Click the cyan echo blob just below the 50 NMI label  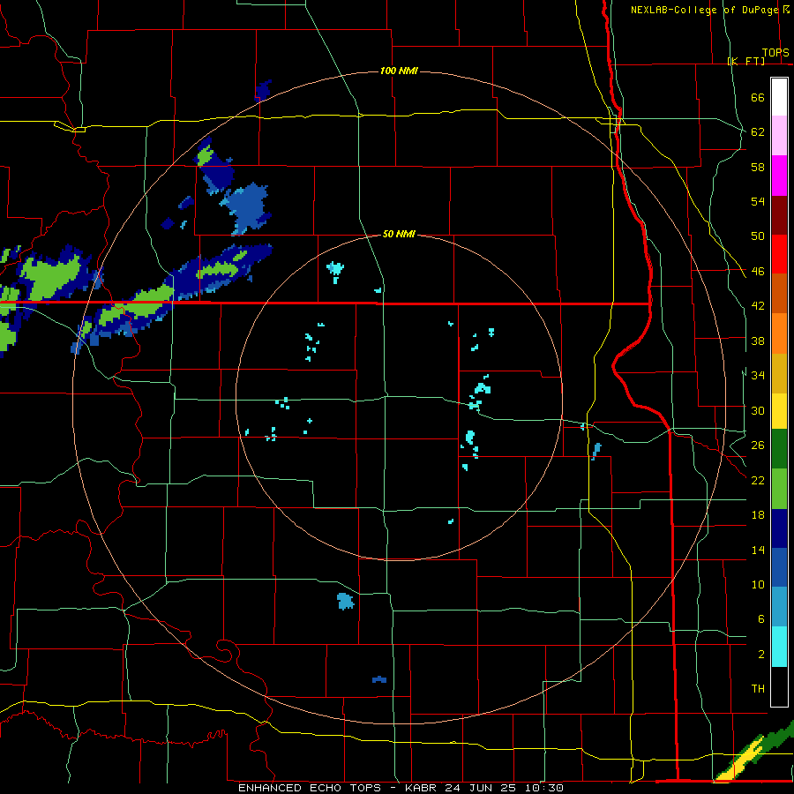[x=335, y=271]
